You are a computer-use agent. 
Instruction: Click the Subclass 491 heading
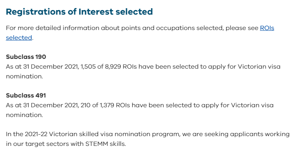(x=26, y=96)
